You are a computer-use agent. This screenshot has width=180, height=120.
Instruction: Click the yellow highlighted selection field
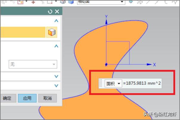[22, 32]
